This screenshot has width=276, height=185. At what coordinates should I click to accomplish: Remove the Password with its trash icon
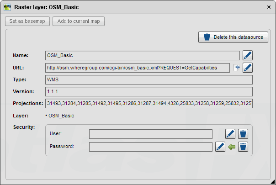[x=244, y=147]
